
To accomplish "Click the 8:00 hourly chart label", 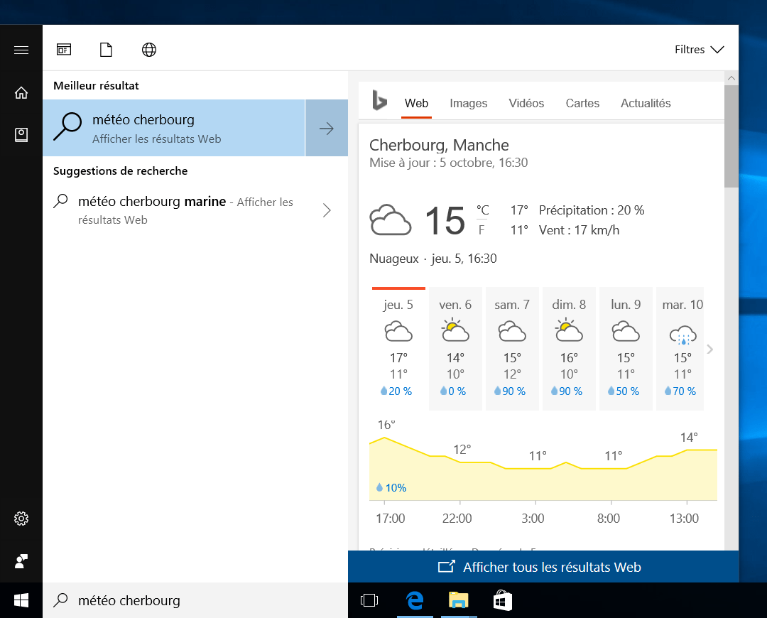I will (609, 518).
